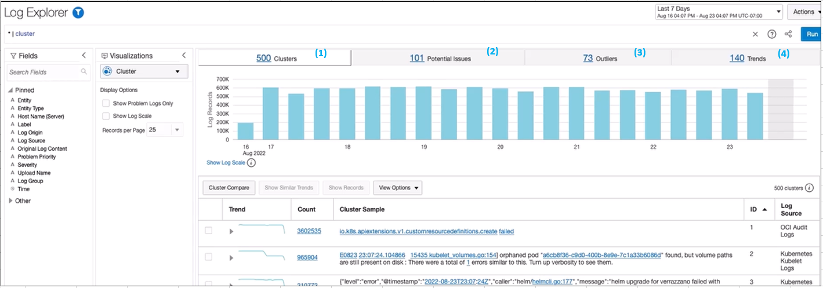Collapse the Pinned fields section
The height and width of the screenshot is (288, 823).
10,90
